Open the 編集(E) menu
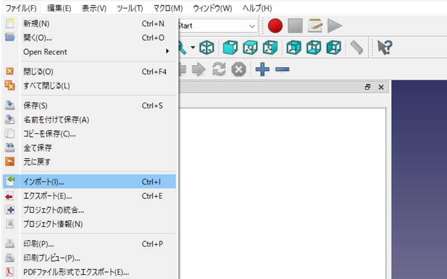The image size is (447, 279). [59, 8]
